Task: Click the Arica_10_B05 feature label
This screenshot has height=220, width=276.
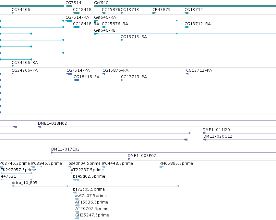Action: point(24,183)
